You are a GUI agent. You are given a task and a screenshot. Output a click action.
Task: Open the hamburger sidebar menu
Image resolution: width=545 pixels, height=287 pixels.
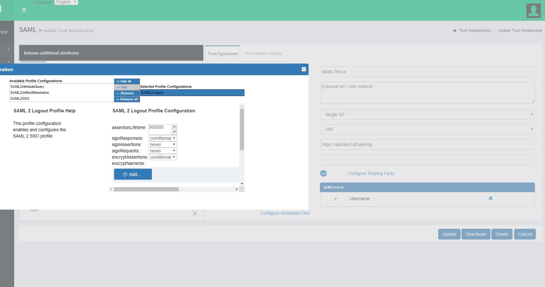(x=24, y=10)
